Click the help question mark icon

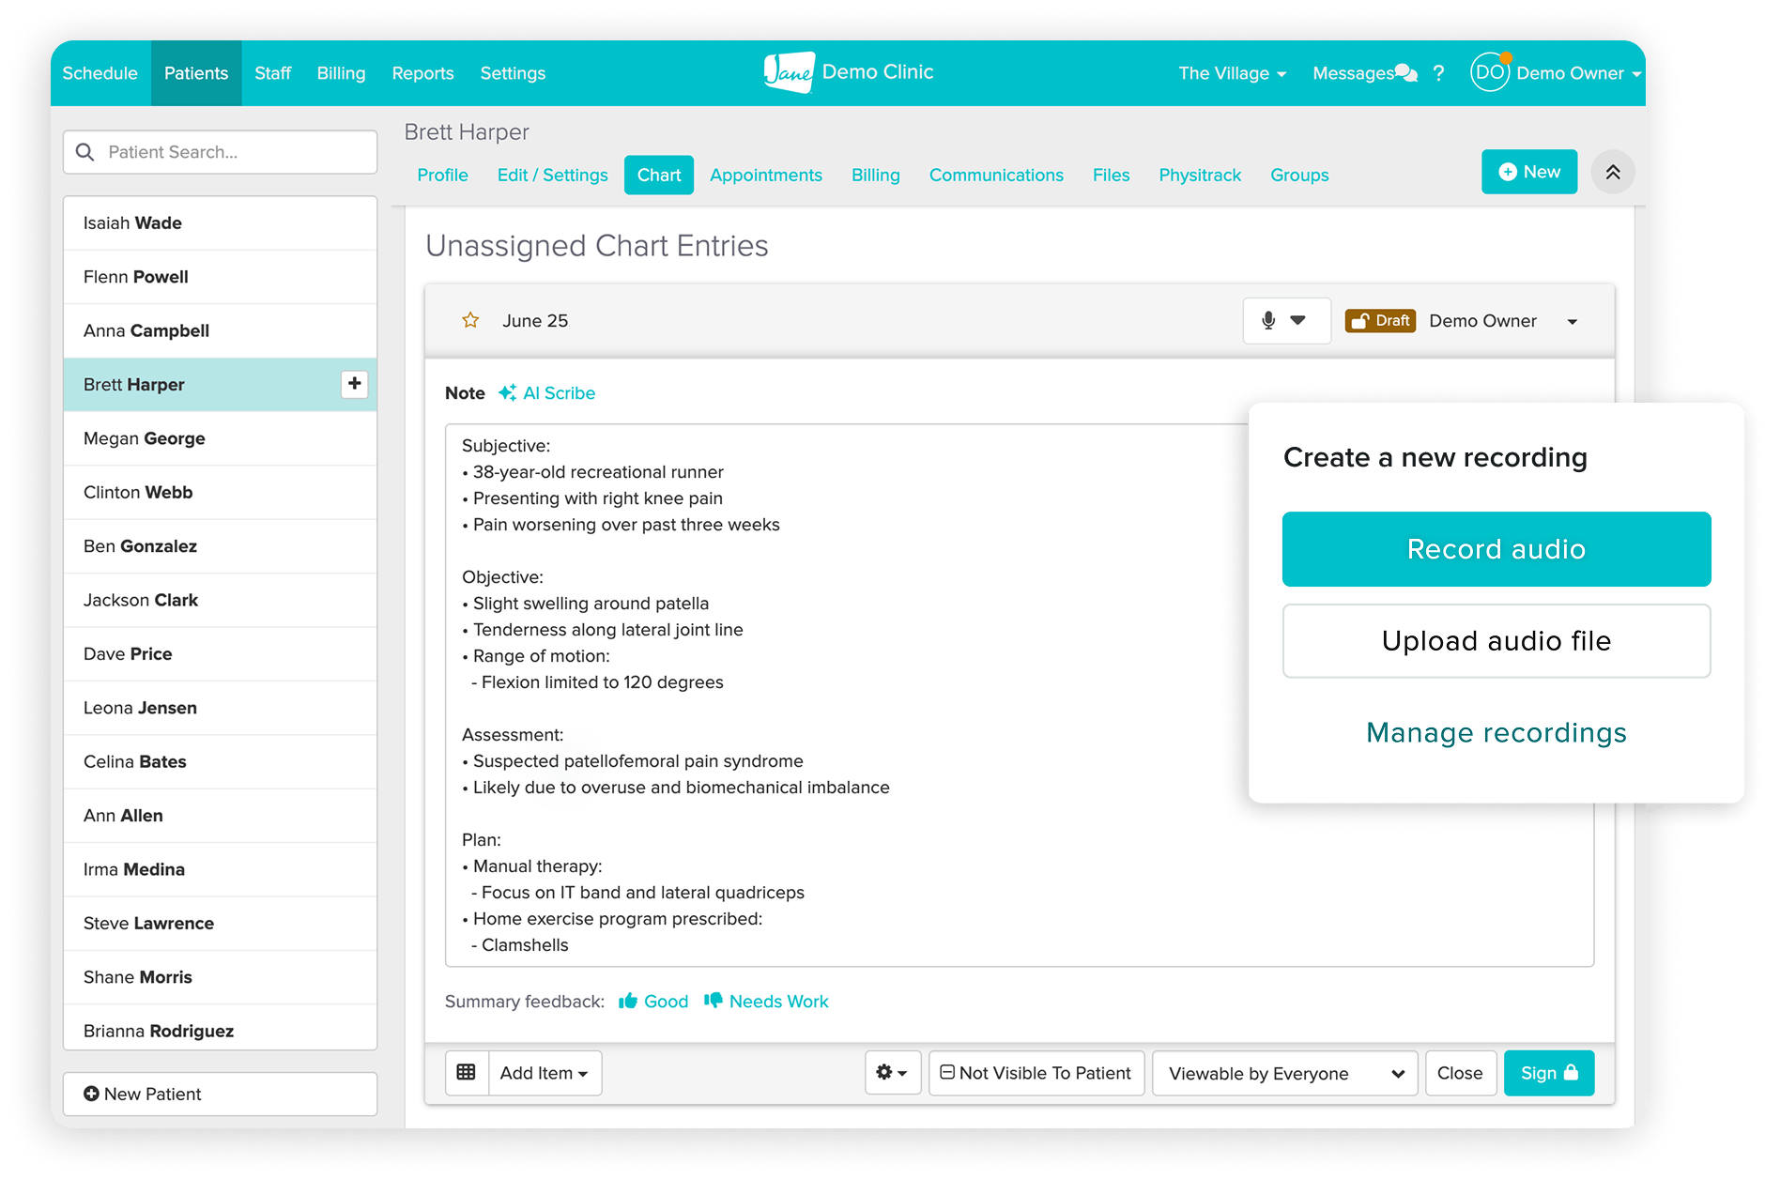(1438, 73)
